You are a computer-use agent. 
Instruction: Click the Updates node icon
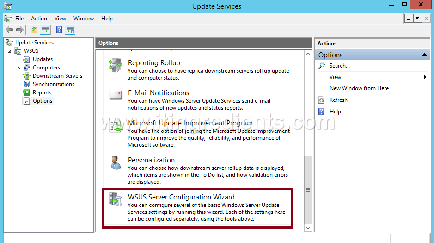[26, 59]
